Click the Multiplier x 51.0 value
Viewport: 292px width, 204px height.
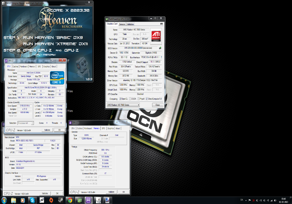[x=25, y=109]
